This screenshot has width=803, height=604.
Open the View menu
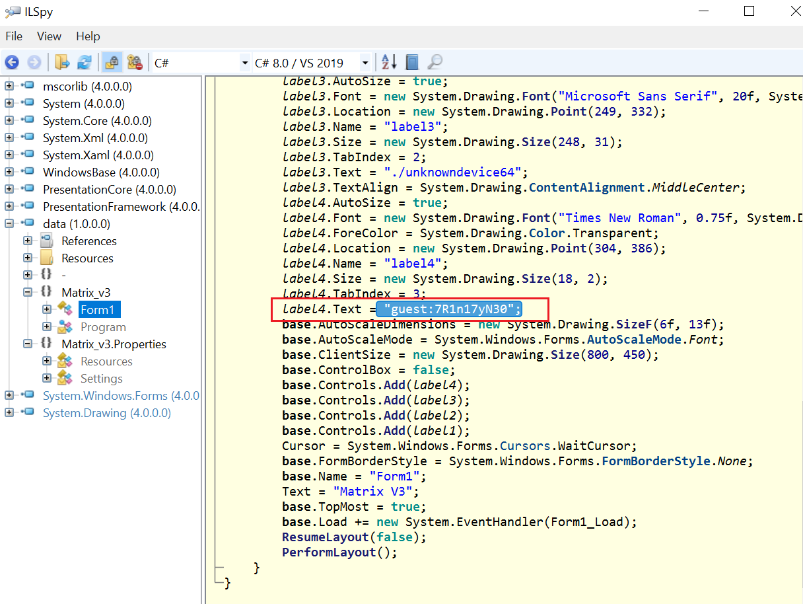tap(49, 36)
